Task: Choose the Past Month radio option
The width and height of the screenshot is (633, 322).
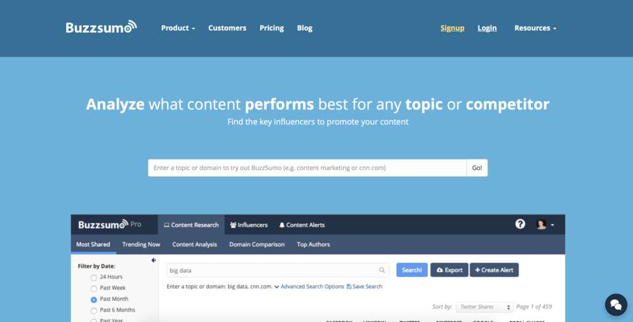Action: point(94,300)
